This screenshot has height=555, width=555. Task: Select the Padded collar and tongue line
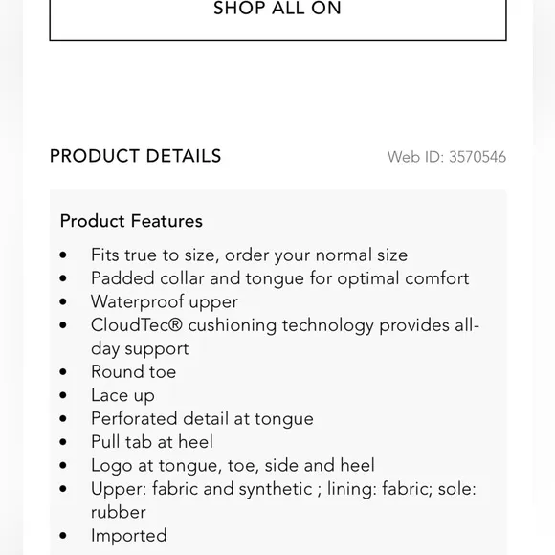[280, 278]
